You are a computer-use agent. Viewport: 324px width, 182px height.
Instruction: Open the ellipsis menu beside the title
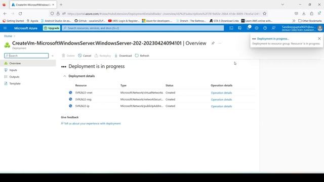click(220, 43)
